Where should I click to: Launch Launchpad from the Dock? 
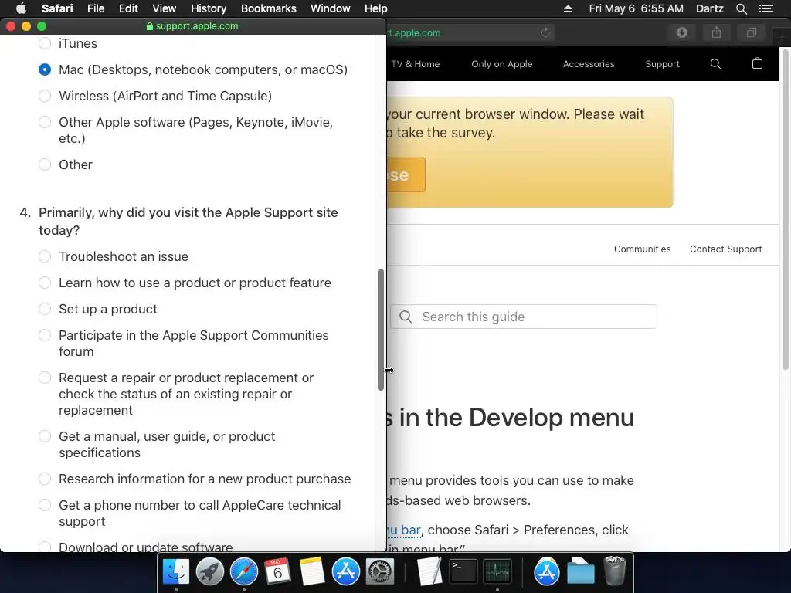click(x=210, y=572)
